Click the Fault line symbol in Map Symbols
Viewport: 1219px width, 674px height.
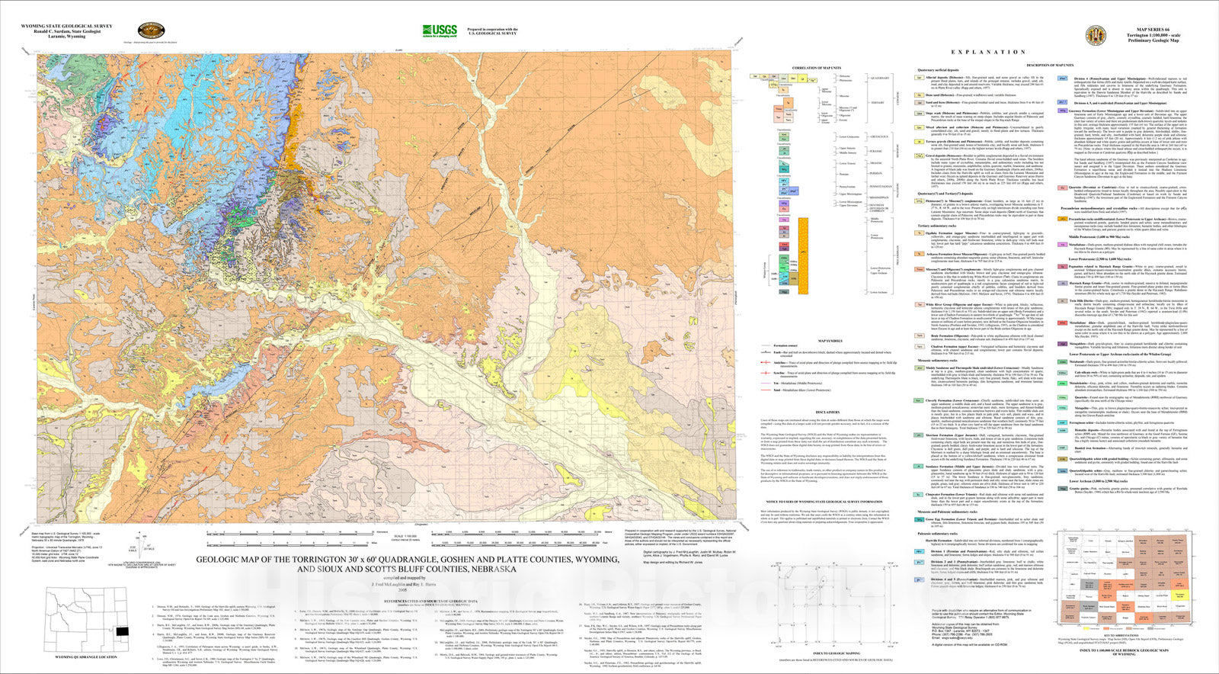766,352
